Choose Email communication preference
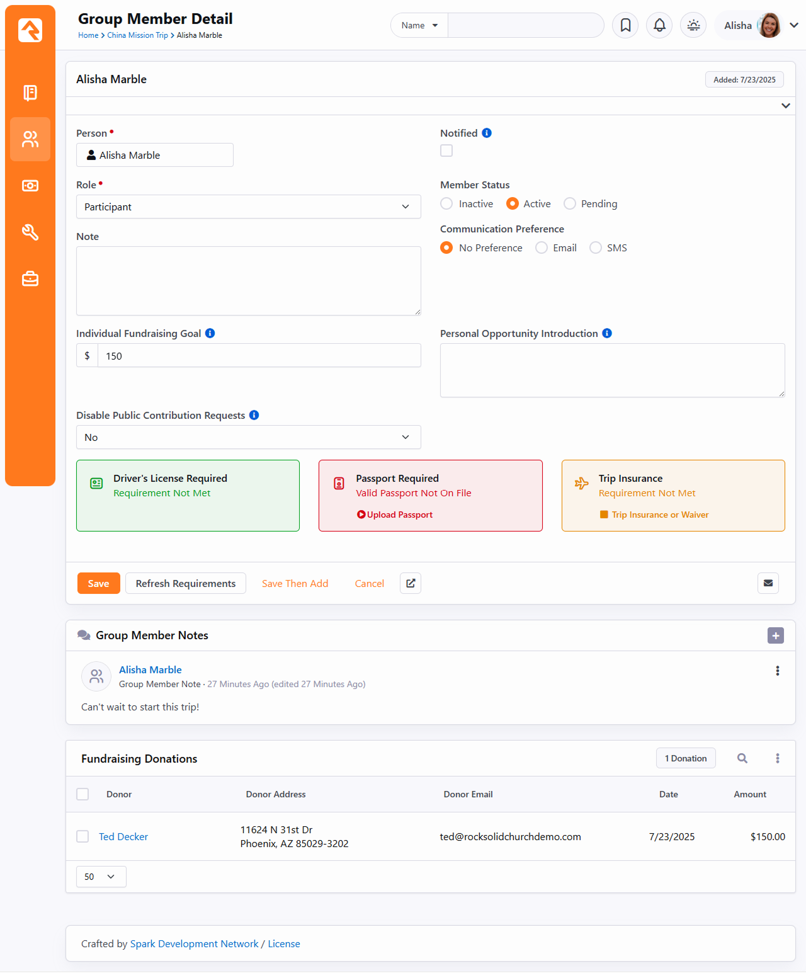 542,248
